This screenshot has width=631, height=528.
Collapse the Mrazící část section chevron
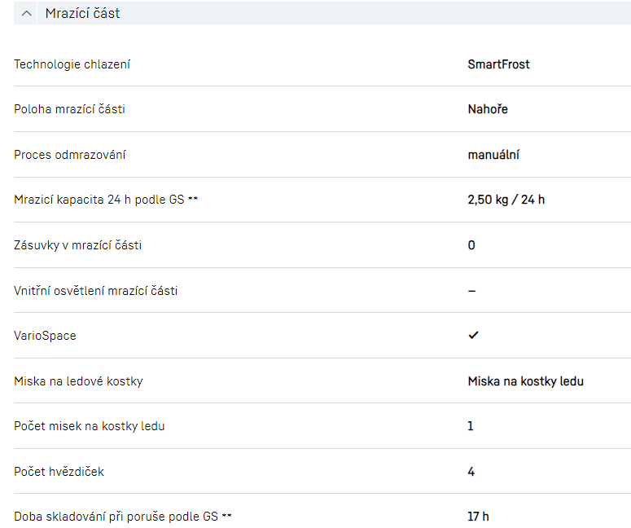tap(28, 13)
